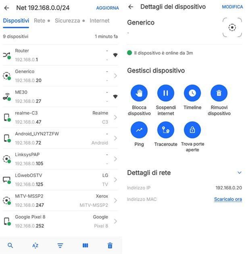
Task: Tap the 192.168.0.20 IP address value
Action: pyautogui.click(x=229, y=188)
